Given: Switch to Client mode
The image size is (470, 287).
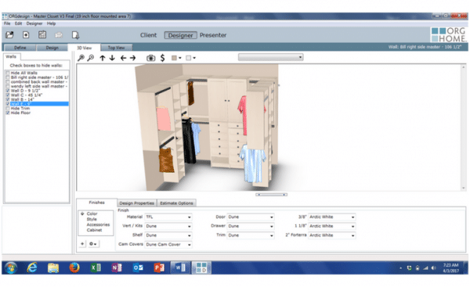Looking at the screenshot, I should 148,35.
